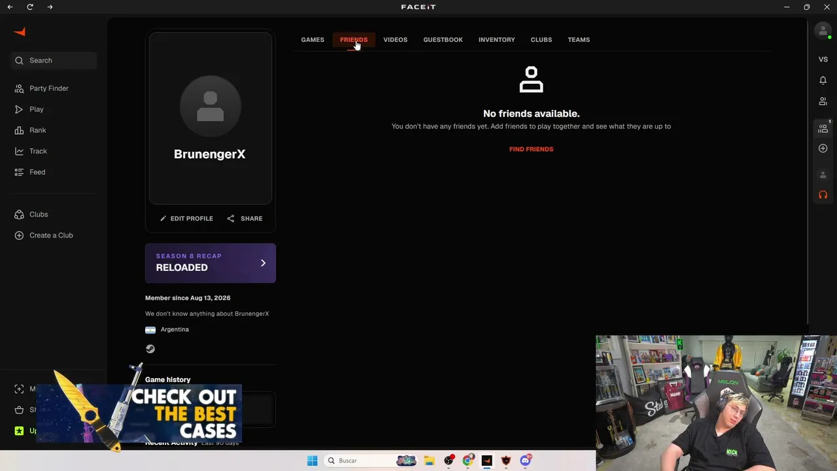Open Google Chrome from the taskbar
This screenshot has height=471, width=837.
click(x=468, y=461)
